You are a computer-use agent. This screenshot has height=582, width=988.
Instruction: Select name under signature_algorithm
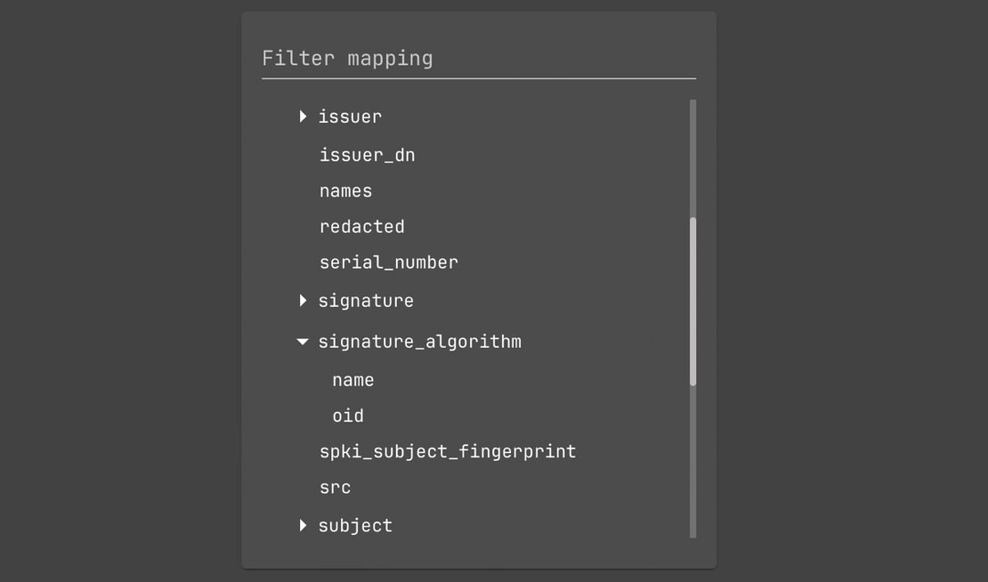(352, 380)
